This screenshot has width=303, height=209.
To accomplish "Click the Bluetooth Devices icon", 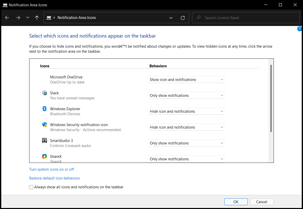I will (45, 109).
